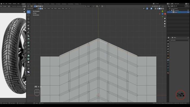
Task: Select the Poly Build tool
Action: tap(28, 56)
